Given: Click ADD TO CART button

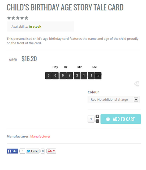Looking at the screenshot, I should point(121,119).
